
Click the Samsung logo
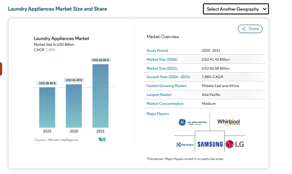210,144
